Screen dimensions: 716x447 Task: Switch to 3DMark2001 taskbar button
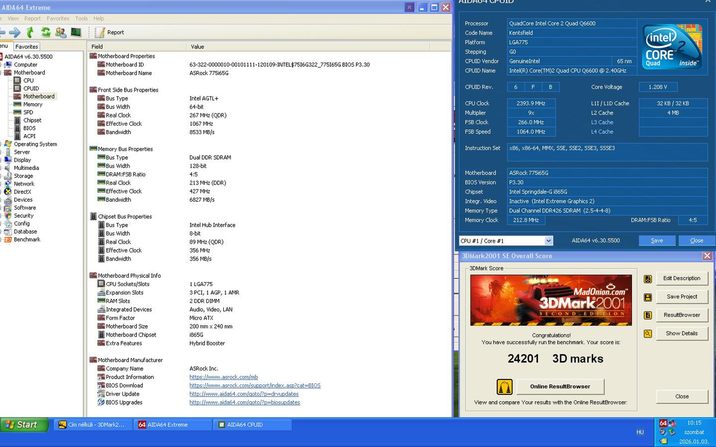pos(93,425)
